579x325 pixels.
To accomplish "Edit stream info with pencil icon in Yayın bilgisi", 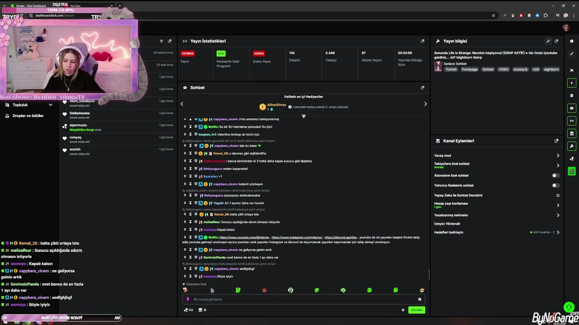I will pyautogui.click(x=548, y=41).
